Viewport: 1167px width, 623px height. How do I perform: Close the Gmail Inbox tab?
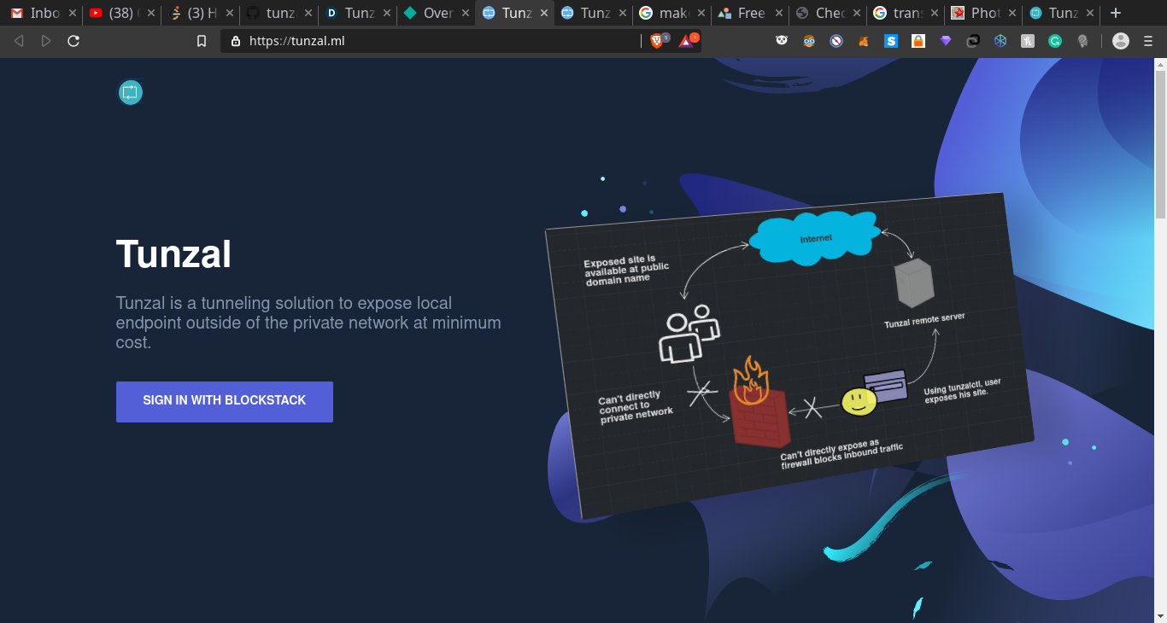(x=73, y=13)
